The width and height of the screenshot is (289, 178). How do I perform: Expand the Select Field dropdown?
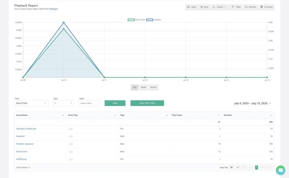point(31,103)
